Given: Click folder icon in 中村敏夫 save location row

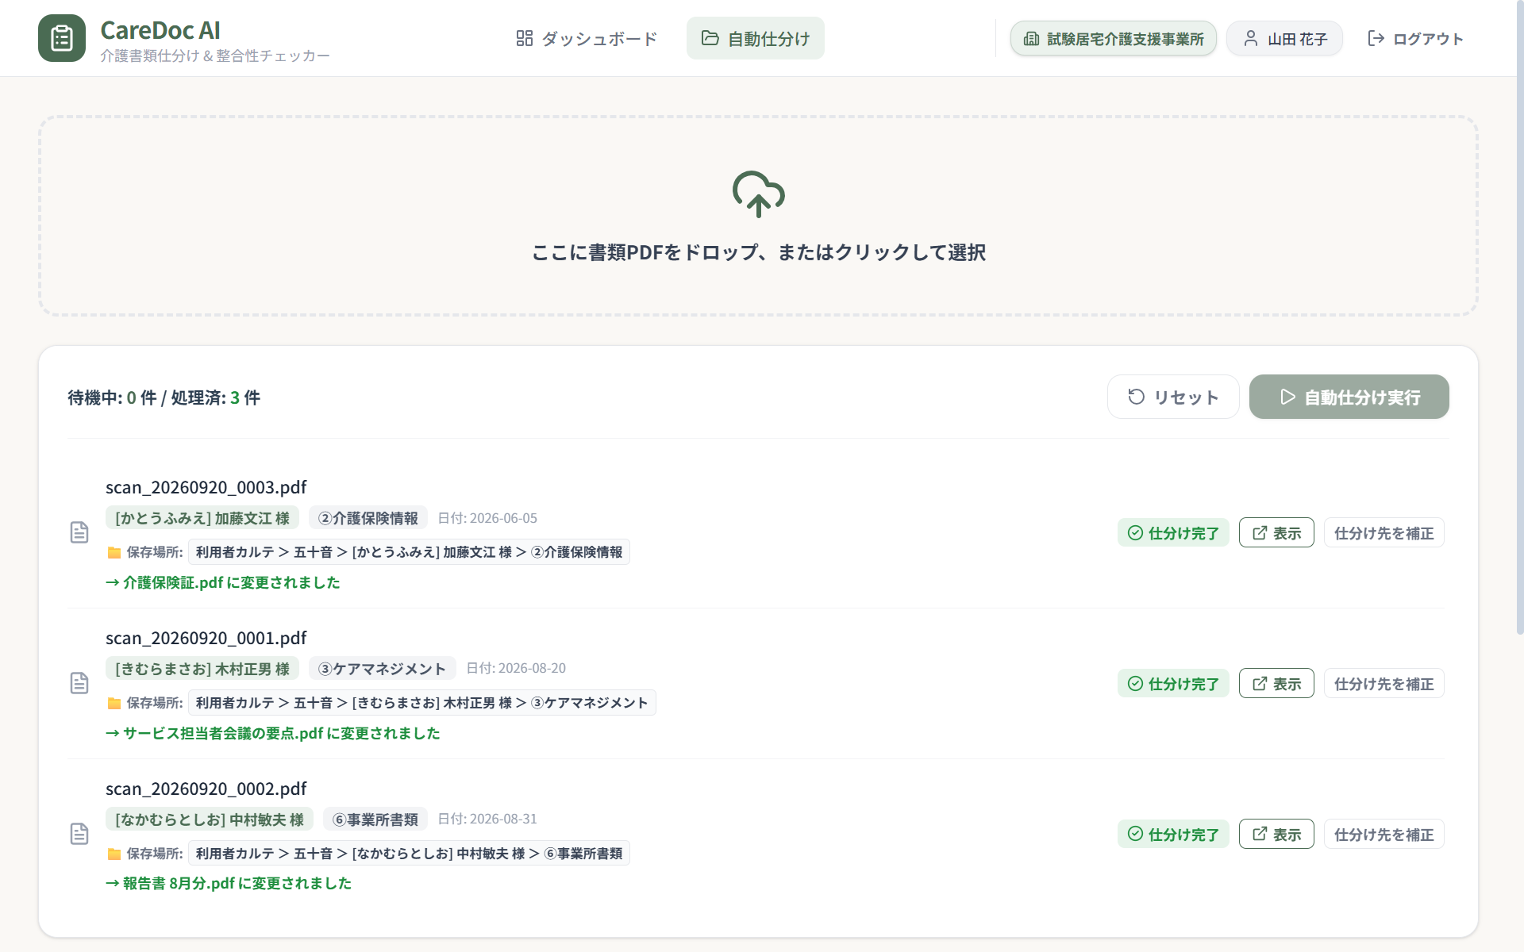Looking at the screenshot, I should (x=114, y=854).
